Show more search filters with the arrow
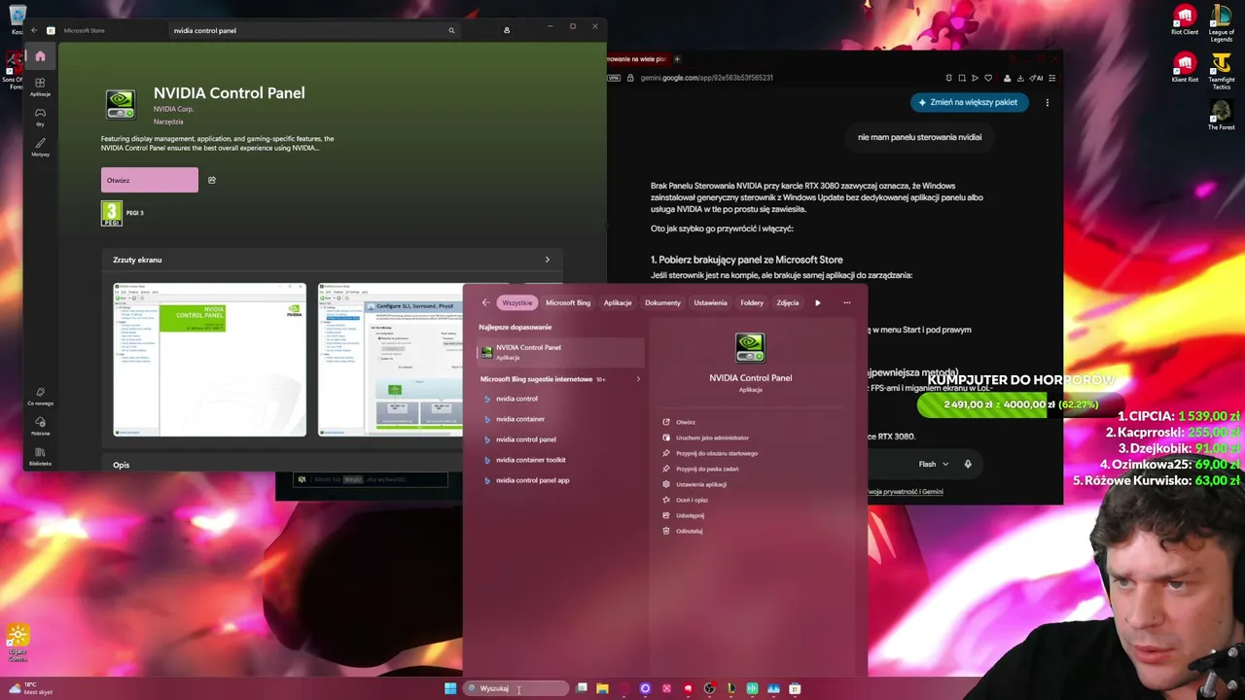 tap(817, 302)
